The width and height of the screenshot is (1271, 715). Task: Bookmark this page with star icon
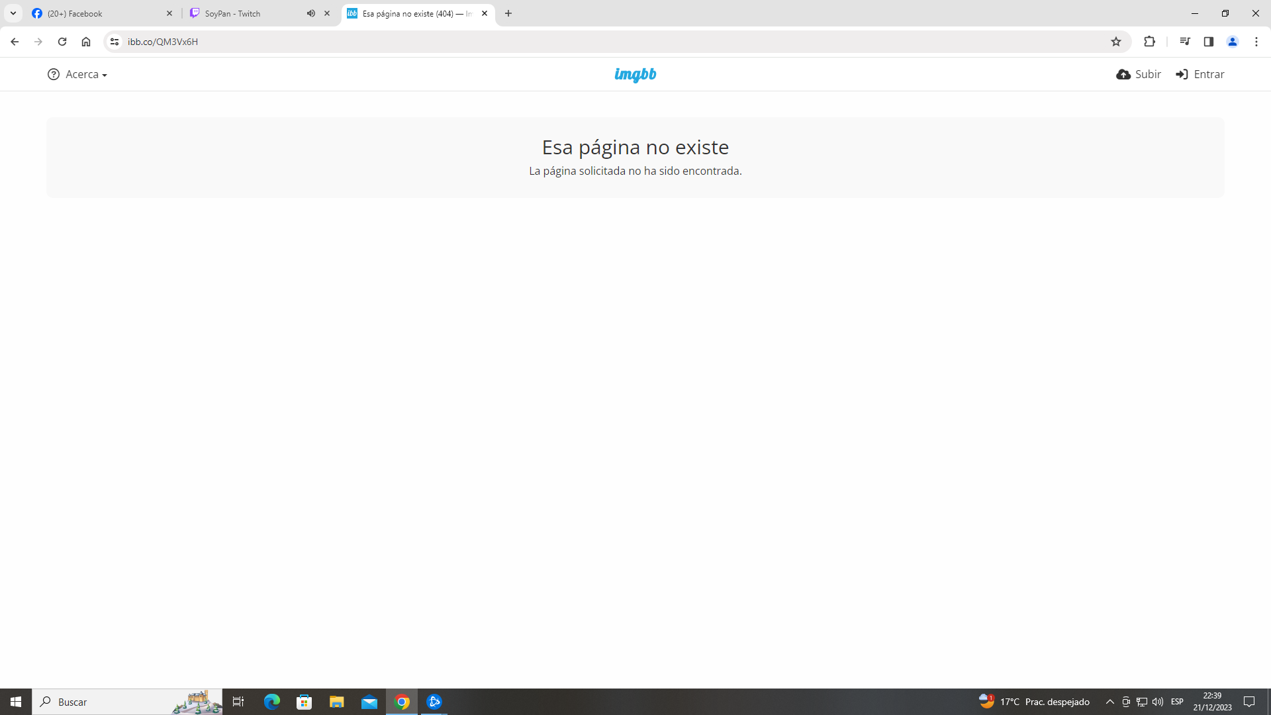tap(1116, 42)
